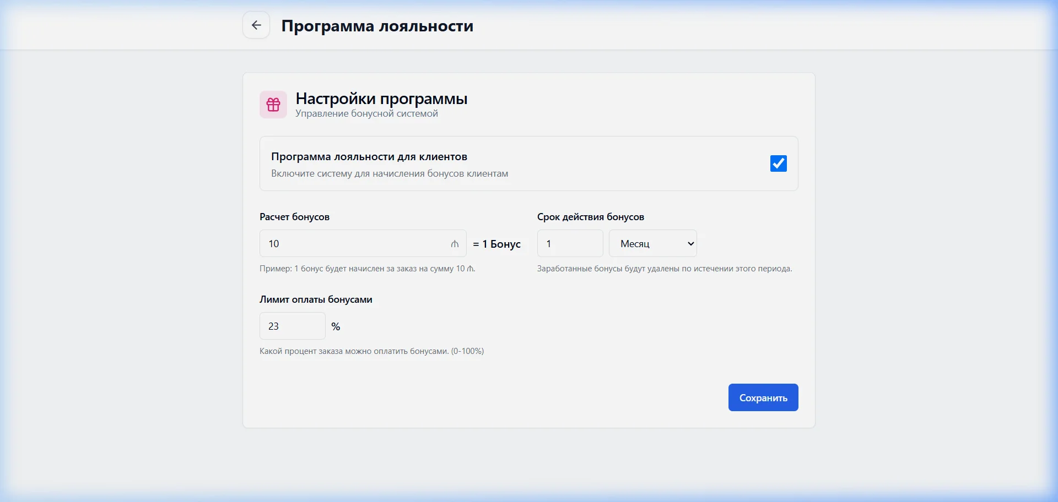Viewport: 1058px width, 502px height.
Task: Uncheck the loyalty program checkbox
Action: [x=778, y=163]
